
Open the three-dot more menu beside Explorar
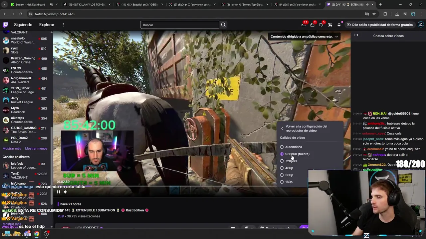pyautogui.click(x=63, y=25)
